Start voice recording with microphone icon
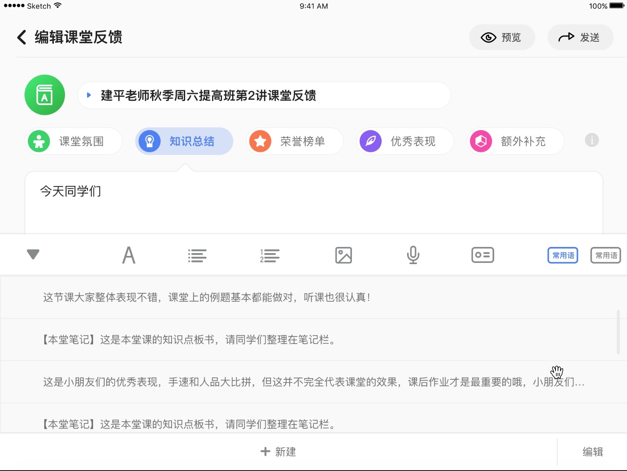The height and width of the screenshot is (471, 627). coord(413,255)
